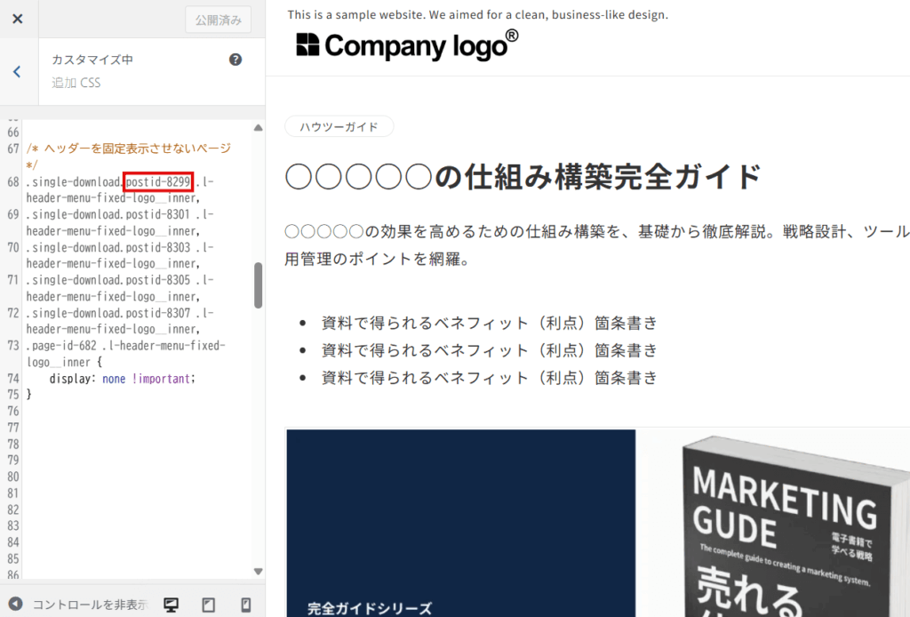Image resolution: width=910 pixels, height=617 pixels.
Task: Click the CSS editor scrollbar down arrow
Action: (258, 571)
